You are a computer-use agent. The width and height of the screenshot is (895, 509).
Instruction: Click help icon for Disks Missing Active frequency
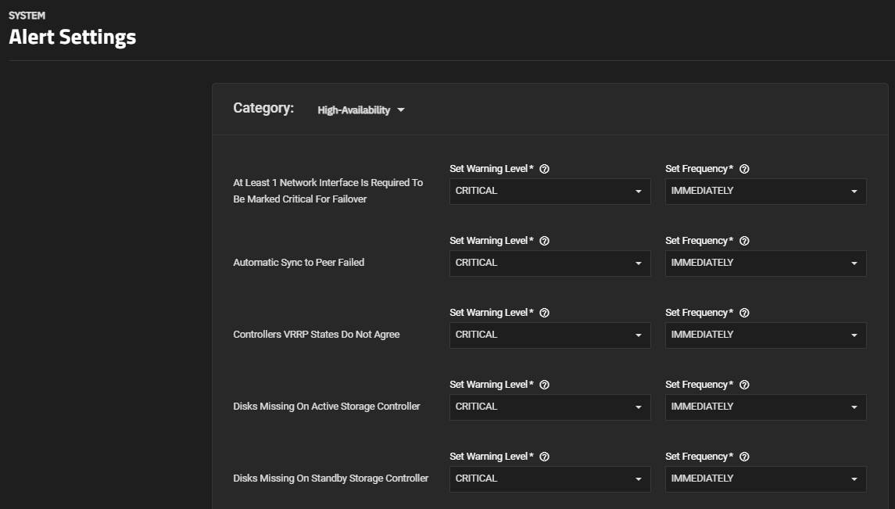click(x=744, y=385)
